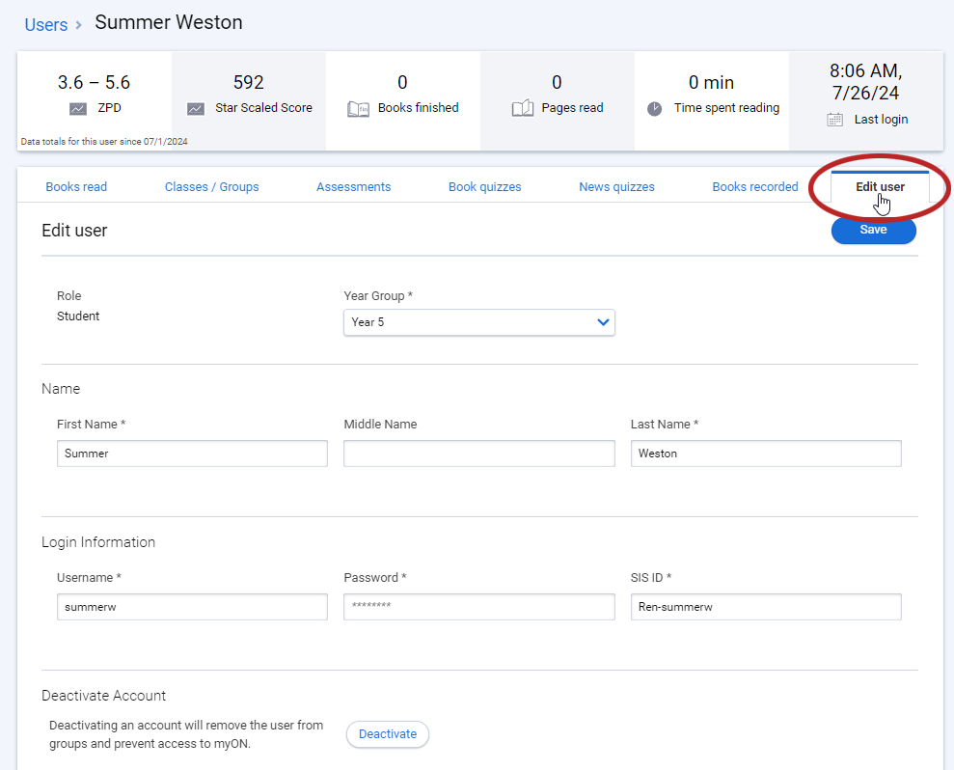
Task: Click the breadcrumb chevron after Users
Action: pyautogui.click(x=78, y=25)
